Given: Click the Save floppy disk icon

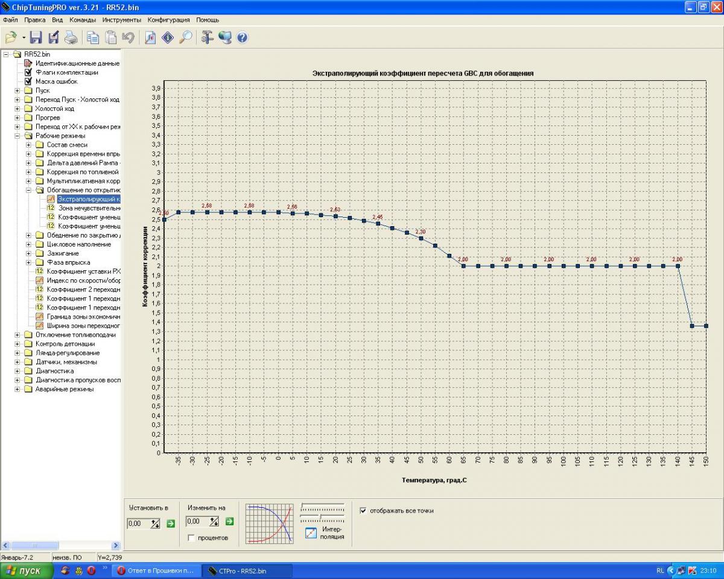Looking at the screenshot, I should tap(36, 37).
